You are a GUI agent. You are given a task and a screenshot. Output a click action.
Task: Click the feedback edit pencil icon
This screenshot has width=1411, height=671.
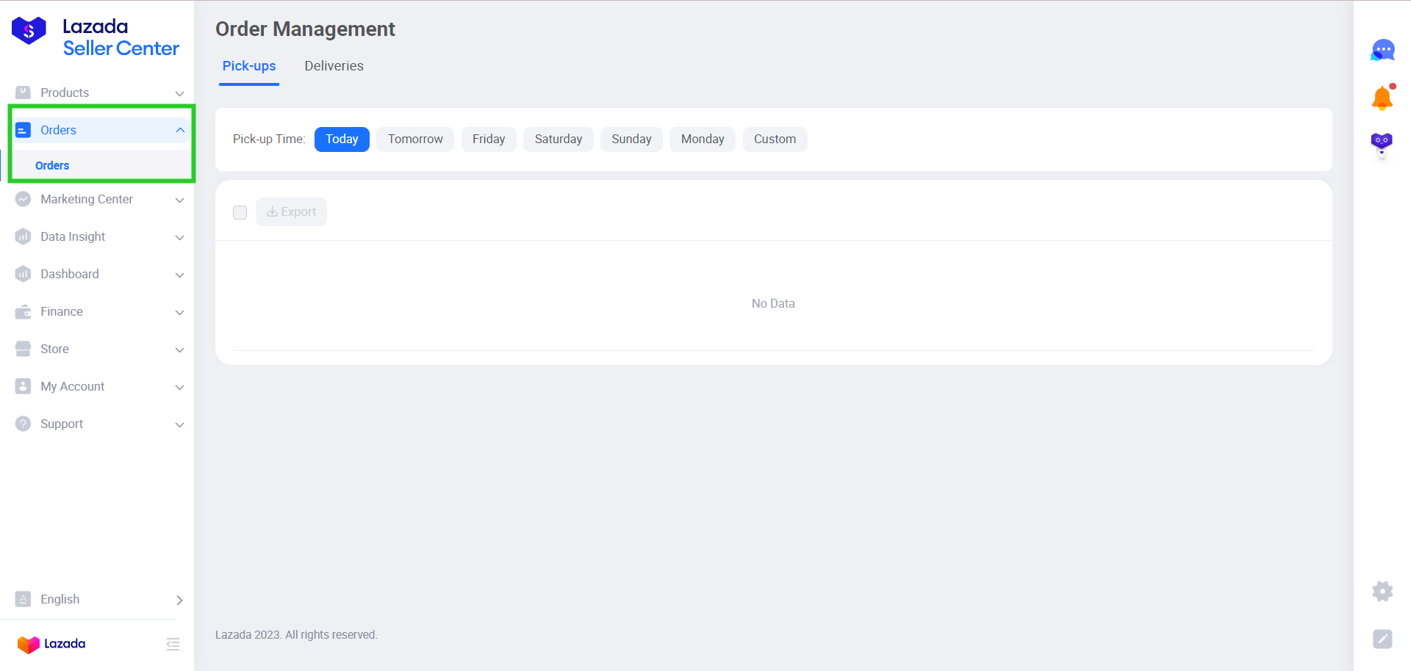(x=1382, y=639)
